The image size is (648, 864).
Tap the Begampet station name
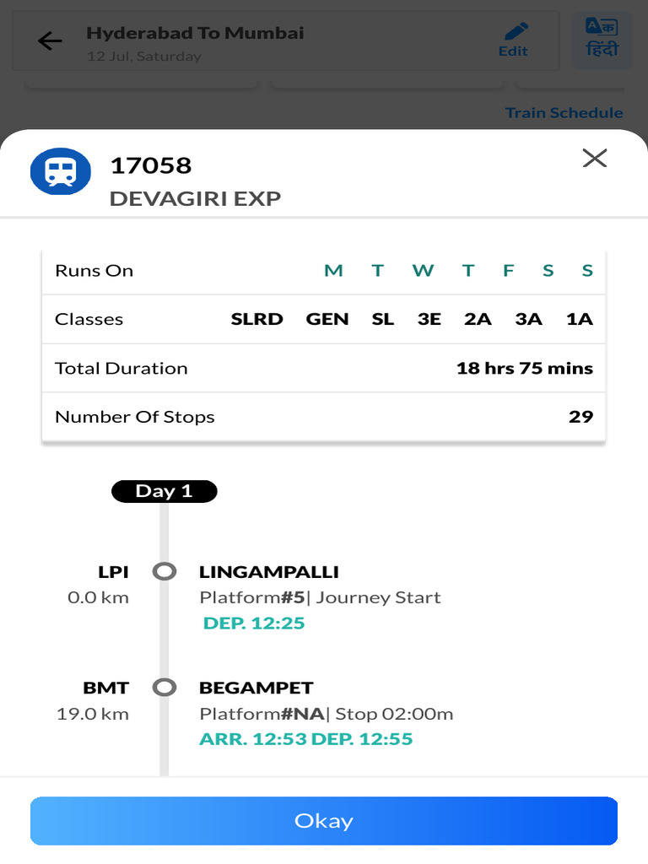(x=256, y=688)
